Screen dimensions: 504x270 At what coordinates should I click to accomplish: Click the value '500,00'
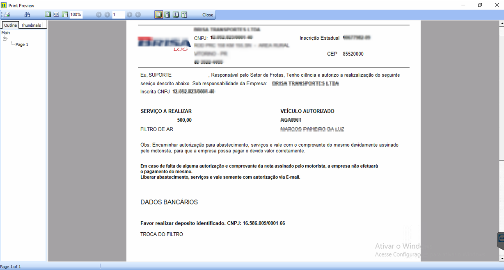tap(184, 120)
